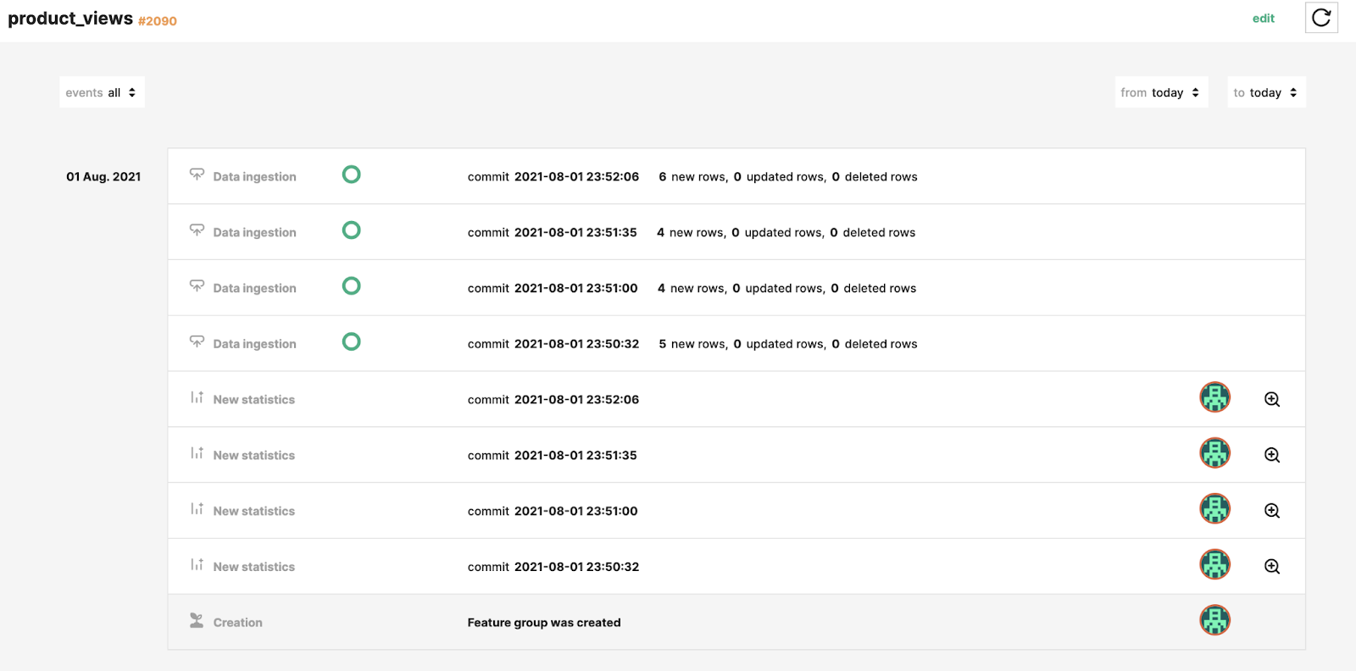Click the 01 Aug. 2021 date label
The height and width of the screenshot is (671, 1356).
(x=103, y=177)
